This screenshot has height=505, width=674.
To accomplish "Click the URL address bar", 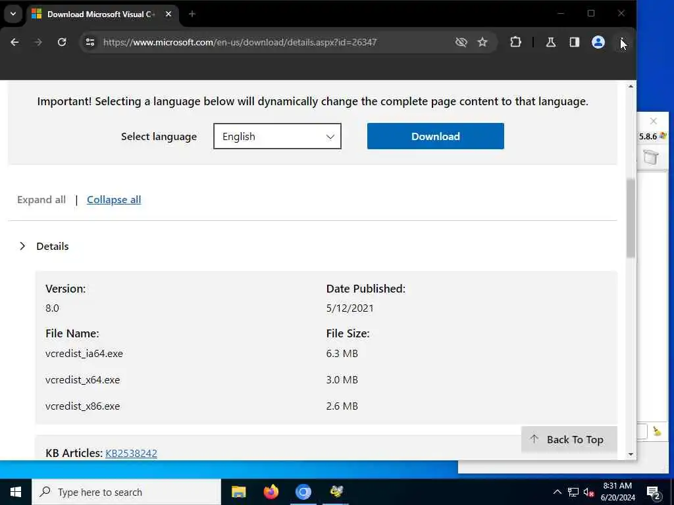I will click(275, 42).
